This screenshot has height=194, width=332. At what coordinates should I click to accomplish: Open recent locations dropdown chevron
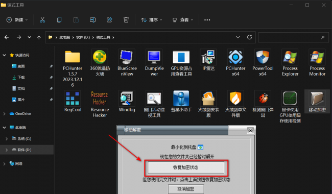[29, 37]
